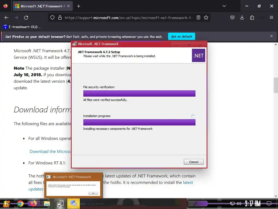Select the Microsoft .NET Framework browser tab
This screenshot has width=278, height=209.
click(x=43, y=6)
